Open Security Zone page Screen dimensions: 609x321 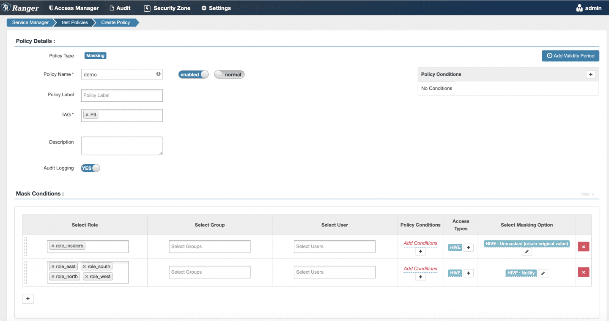167,8
